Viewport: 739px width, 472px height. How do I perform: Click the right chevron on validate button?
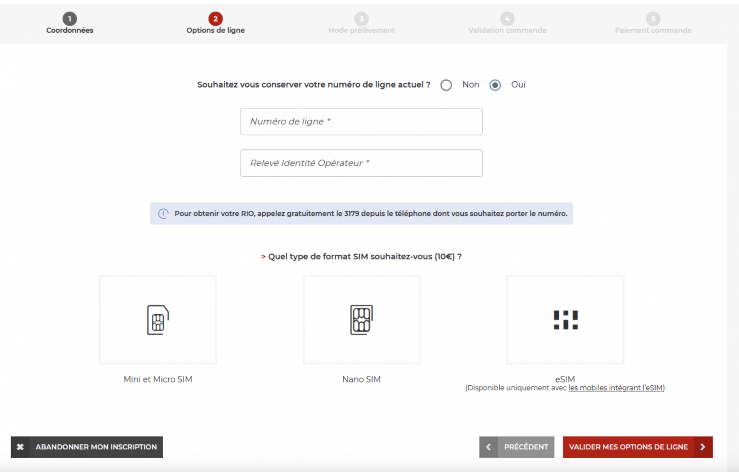[703, 447]
